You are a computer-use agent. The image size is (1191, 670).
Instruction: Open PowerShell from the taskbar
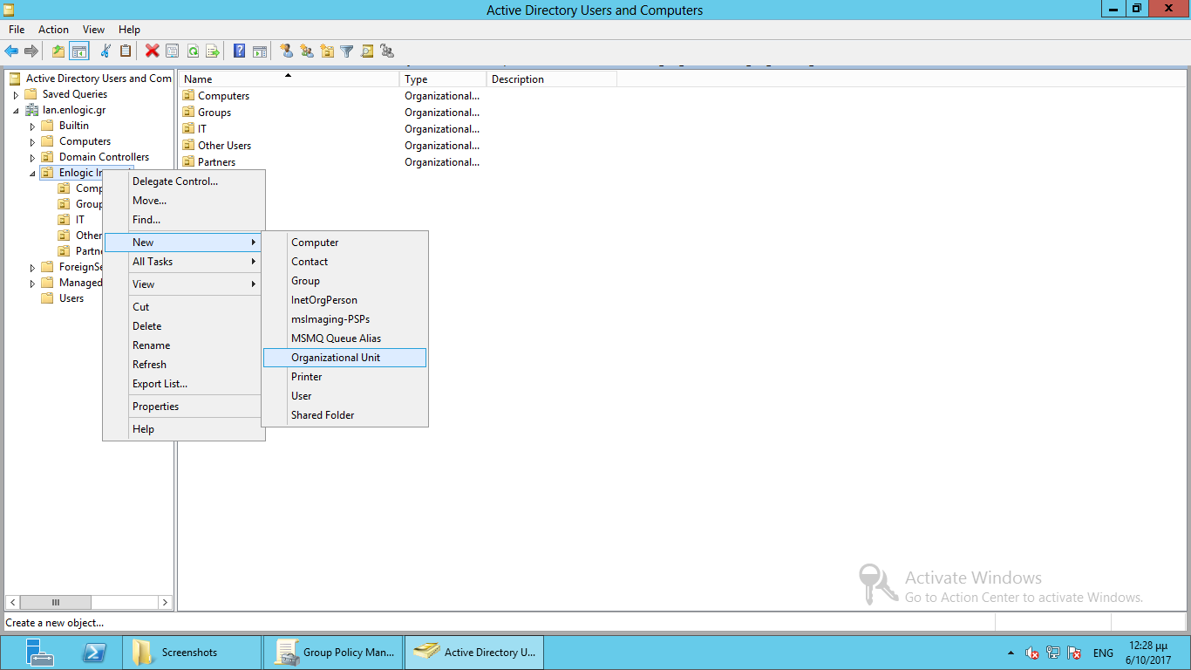pos(94,653)
